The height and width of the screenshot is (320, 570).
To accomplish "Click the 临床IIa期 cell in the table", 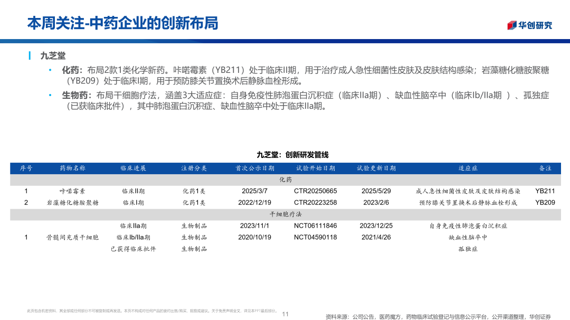I will point(134,226).
